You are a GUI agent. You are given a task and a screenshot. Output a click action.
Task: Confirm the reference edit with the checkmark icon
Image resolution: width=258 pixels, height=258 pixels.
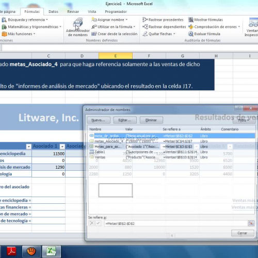point(98,223)
